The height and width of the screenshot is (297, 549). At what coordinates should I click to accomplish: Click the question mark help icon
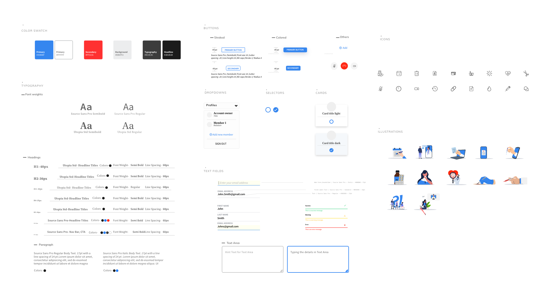click(399, 89)
